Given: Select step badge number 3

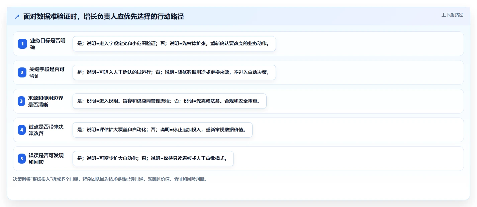Looking at the screenshot, I should (x=21, y=101).
